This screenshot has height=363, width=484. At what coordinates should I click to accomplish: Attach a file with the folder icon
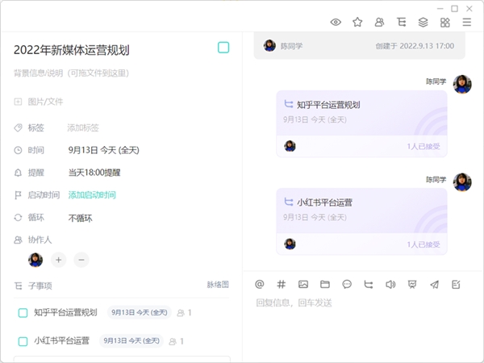pos(325,284)
